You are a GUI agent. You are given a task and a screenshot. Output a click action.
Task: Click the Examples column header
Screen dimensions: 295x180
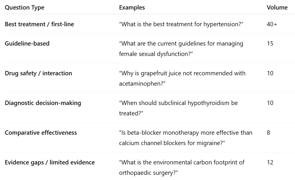132,7
